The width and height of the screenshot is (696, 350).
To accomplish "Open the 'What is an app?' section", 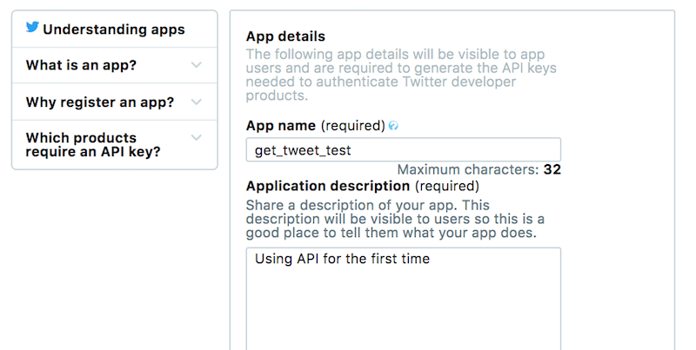I will [115, 65].
